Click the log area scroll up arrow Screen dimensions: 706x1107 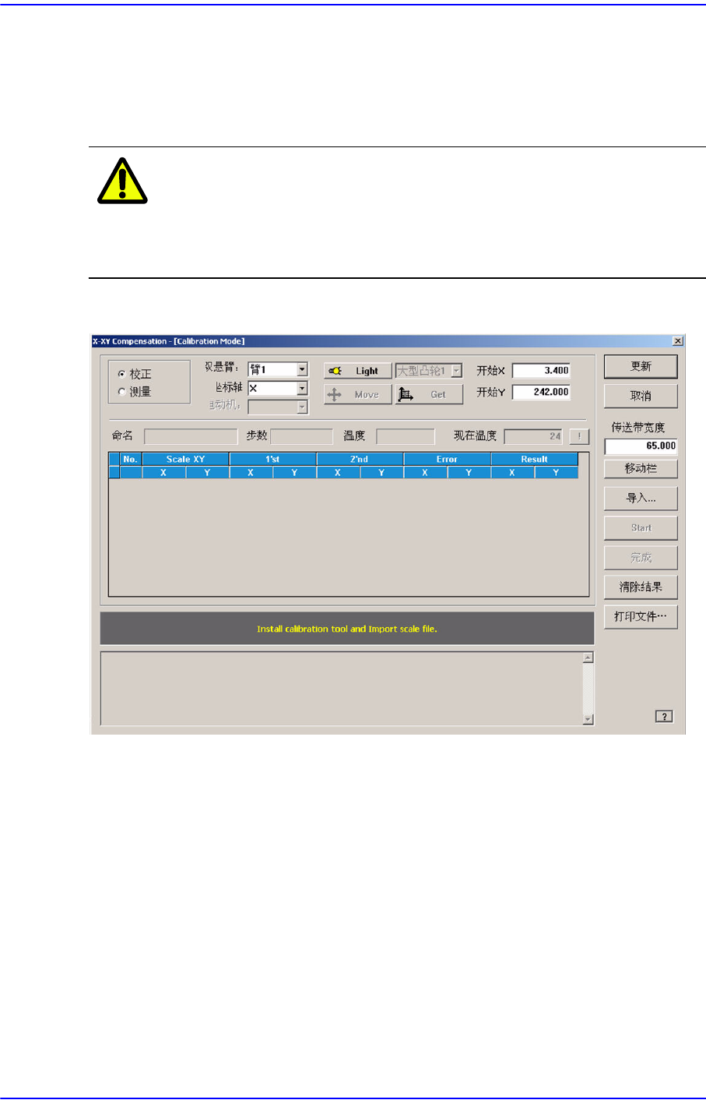[588, 658]
